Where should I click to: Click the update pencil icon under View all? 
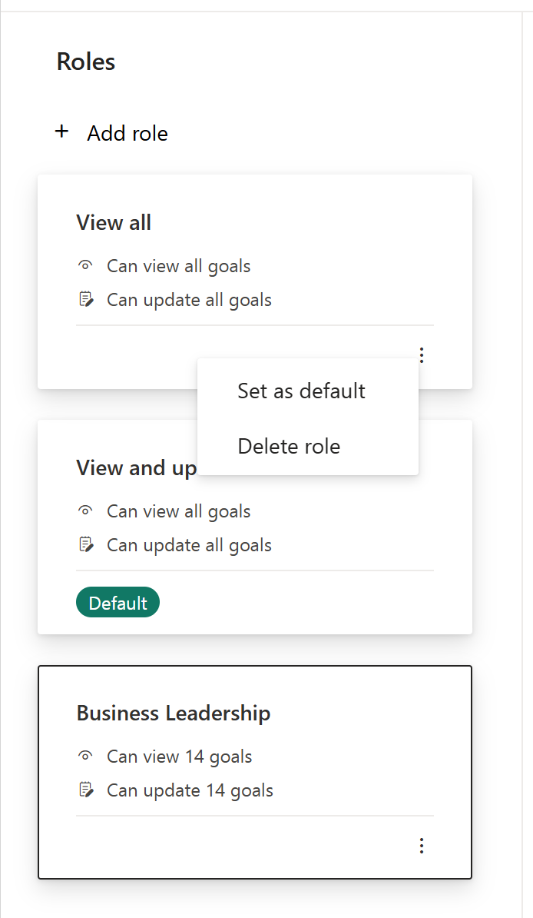click(85, 298)
